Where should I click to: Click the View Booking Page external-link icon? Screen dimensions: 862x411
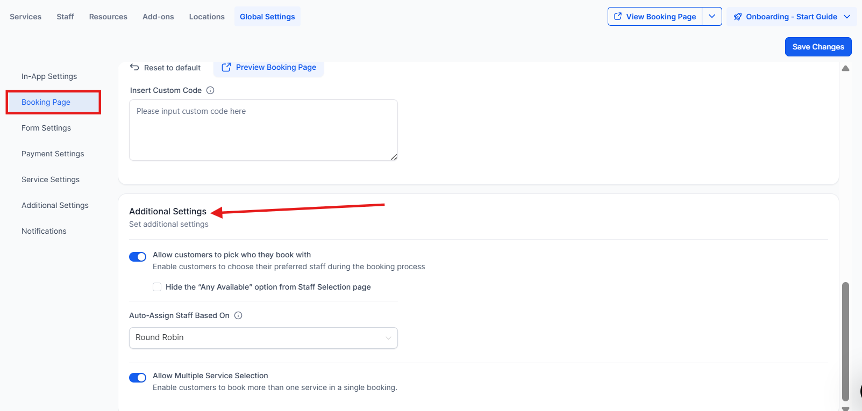[618, 17]
